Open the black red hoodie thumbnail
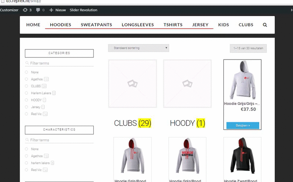This screenshot has width=293, height=182. [x=242, y=156]
